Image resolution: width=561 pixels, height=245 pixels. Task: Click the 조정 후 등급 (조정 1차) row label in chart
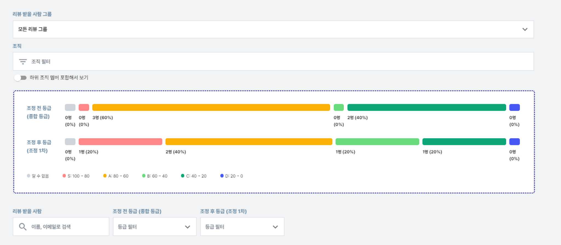tap(39, 146)
